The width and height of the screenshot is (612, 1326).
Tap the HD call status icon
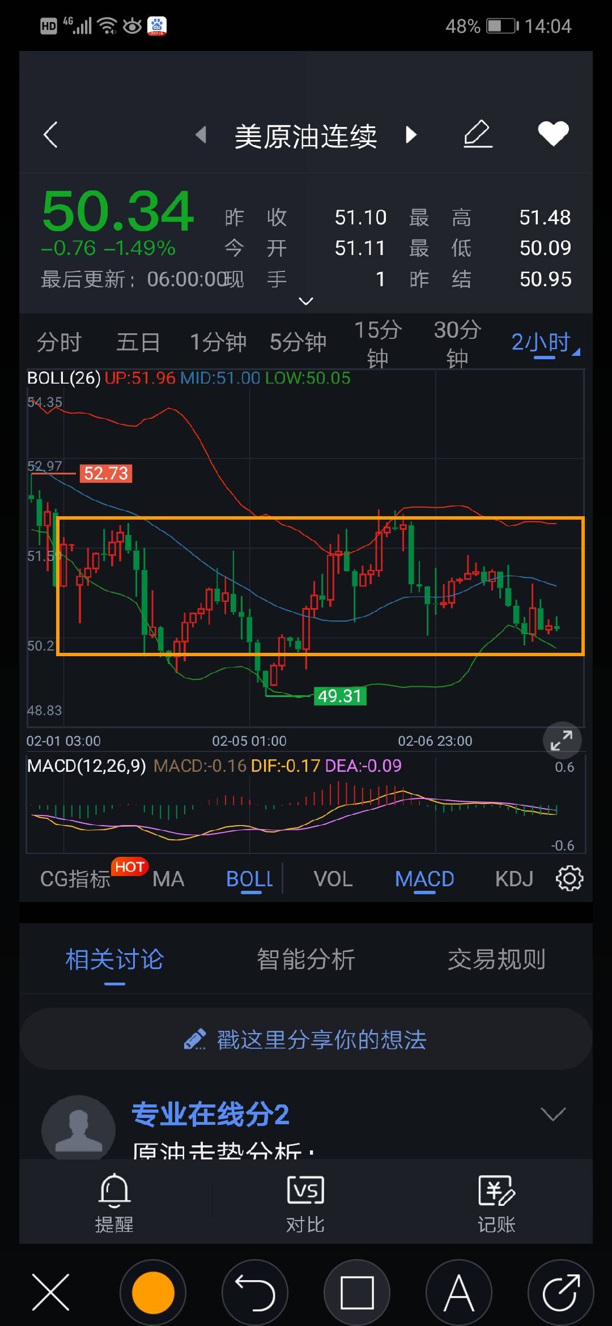(49, 26)
